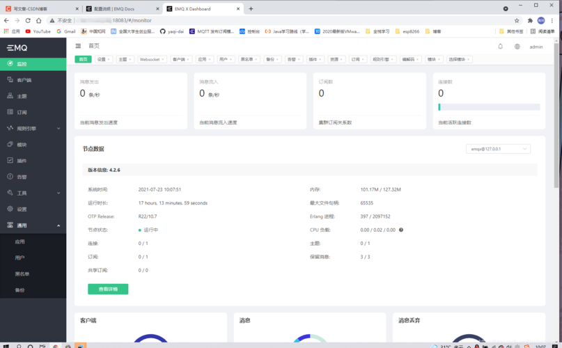Switch to the 写文章-CSDN博客 browser tab
This screenshot has width=562, height=348.
coord(42,8)
